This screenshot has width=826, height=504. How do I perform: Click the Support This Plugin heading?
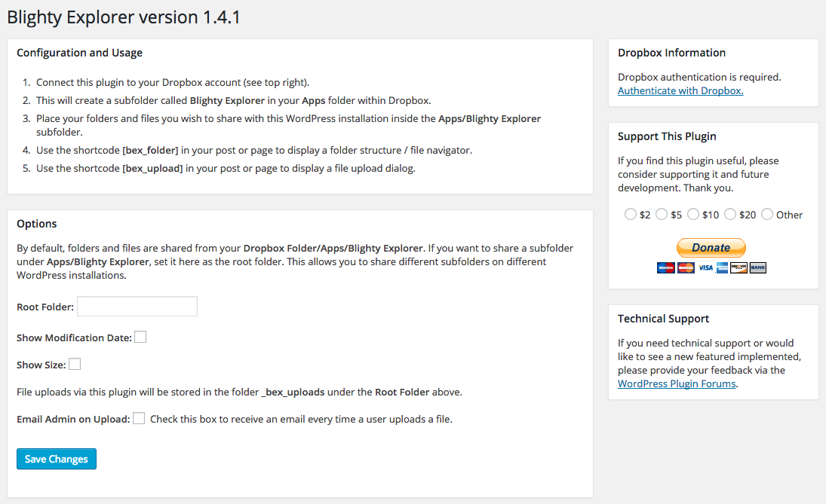pos(667,136)
